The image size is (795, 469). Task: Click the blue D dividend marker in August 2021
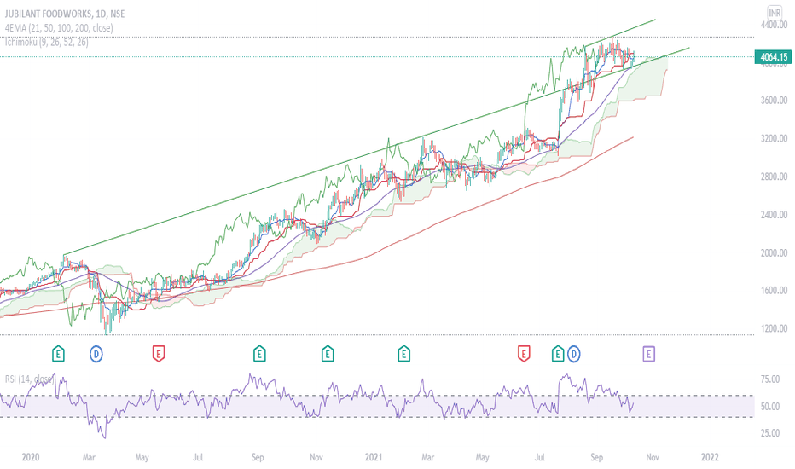pyautogui.click(x=573, y=353)
